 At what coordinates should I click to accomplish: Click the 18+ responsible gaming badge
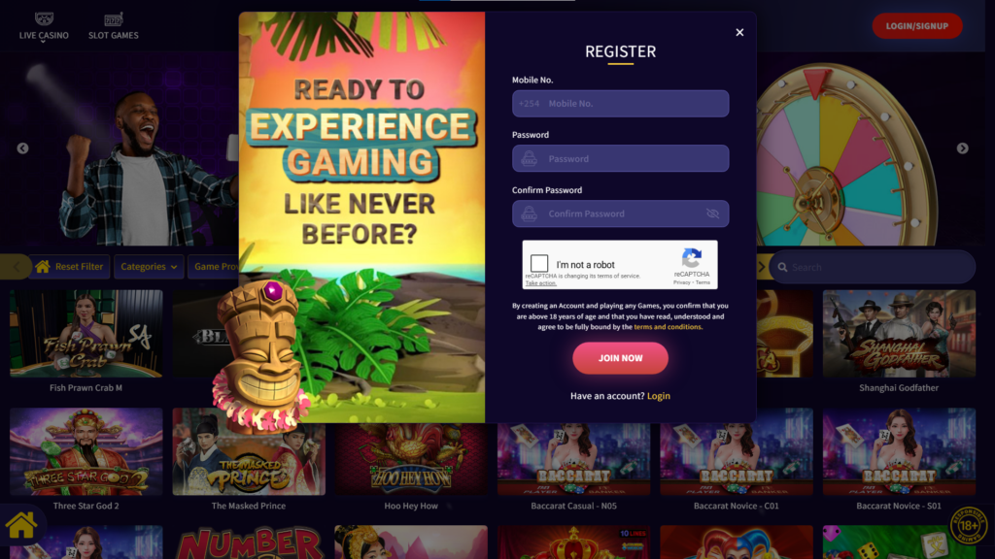point(969,525)
